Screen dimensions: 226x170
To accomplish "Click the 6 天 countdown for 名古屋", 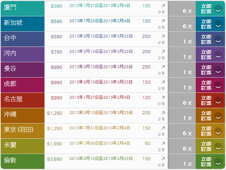I will (x=187, y=103).
